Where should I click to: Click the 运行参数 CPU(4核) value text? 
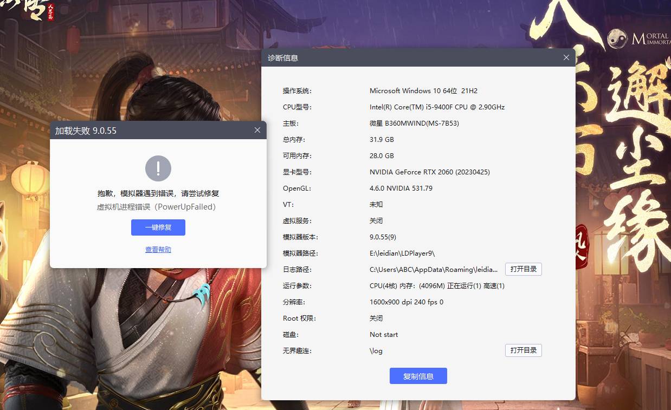coord(436,286)
